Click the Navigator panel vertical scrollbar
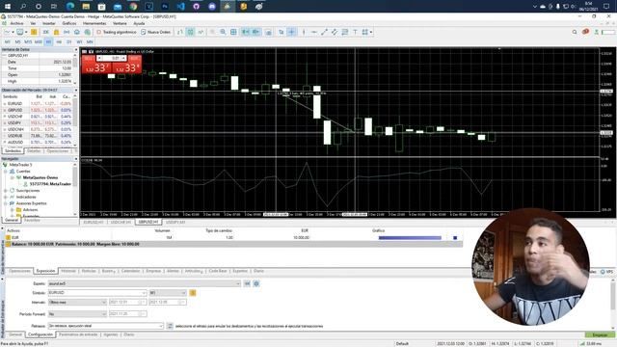This screenshot has height=347, width=617. (75, 189)
